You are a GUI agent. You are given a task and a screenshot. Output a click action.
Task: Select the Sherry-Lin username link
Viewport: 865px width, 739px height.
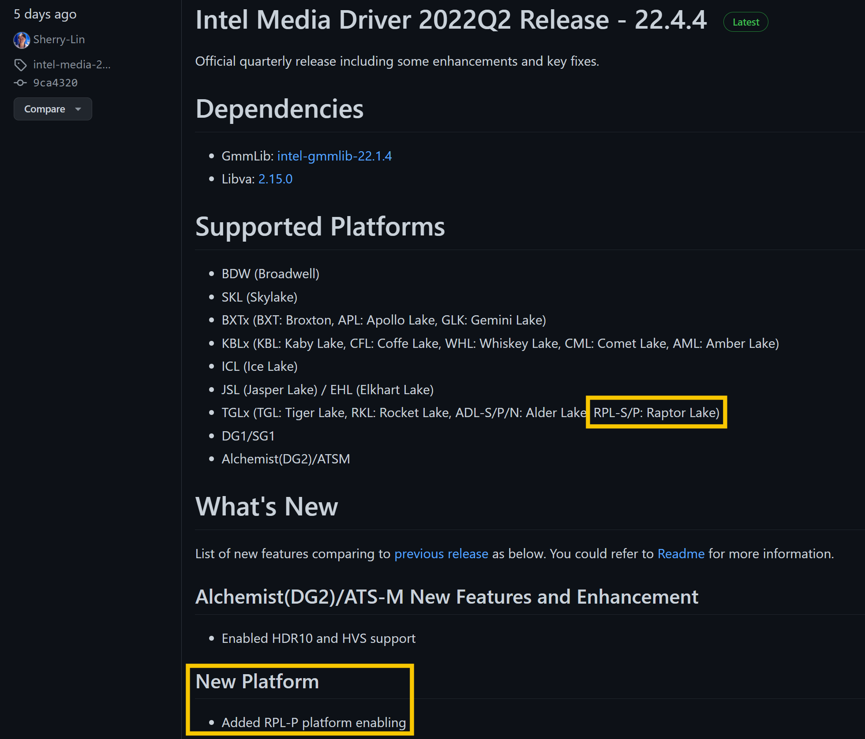click(x=59, y=40)
